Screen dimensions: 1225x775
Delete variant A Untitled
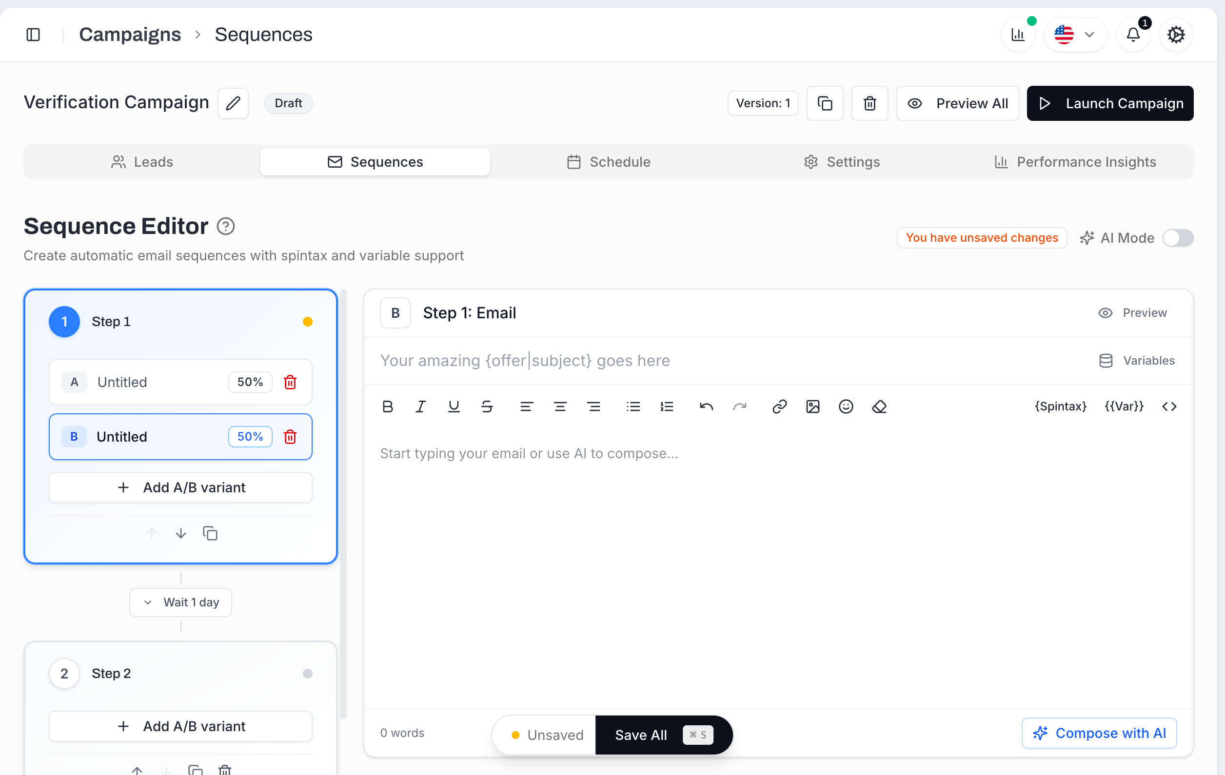[290, 382]
